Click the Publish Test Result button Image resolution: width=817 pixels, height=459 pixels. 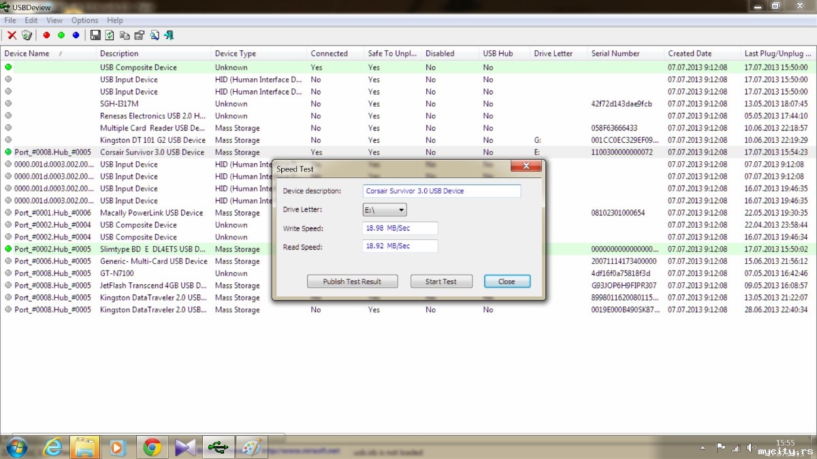[x=352, y=282]
